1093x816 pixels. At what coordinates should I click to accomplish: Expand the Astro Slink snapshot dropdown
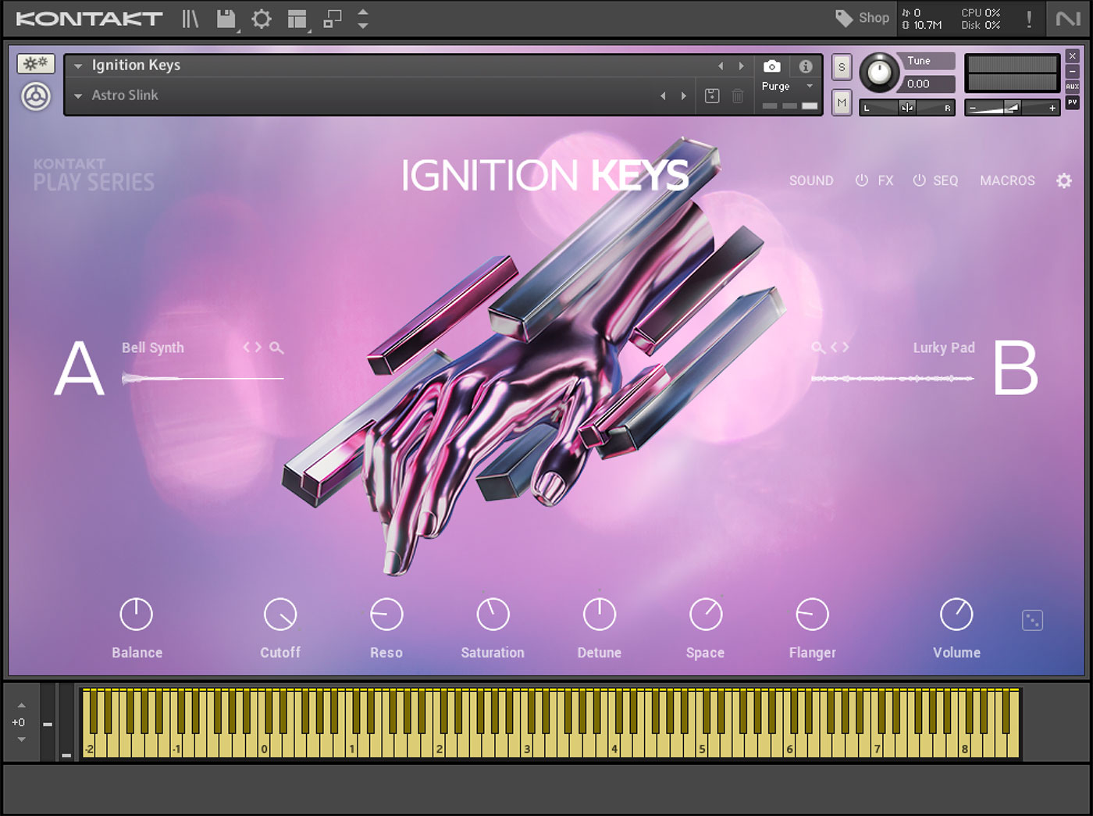coord(78,96)
